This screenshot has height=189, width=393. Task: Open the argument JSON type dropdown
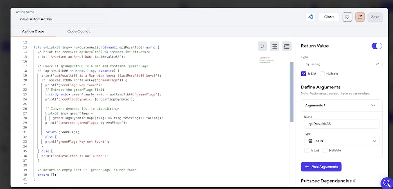point(342,141)
